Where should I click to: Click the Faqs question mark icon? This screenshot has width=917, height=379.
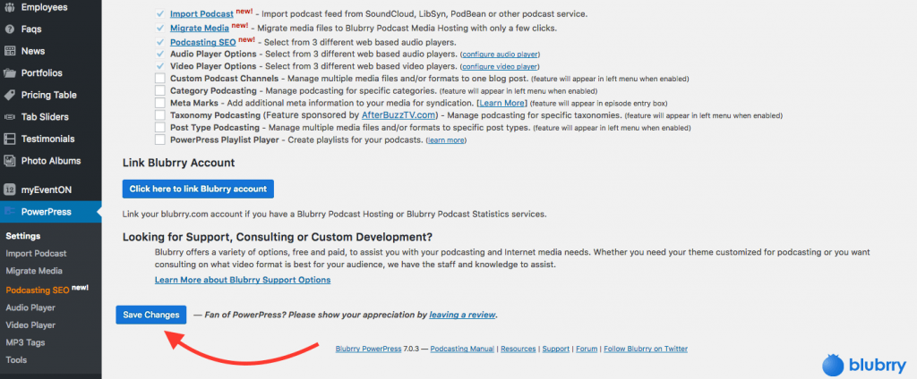pyautogui.click(x=9, y=29)
